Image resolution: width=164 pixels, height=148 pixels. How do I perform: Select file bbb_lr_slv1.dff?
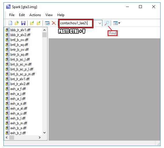[20, 30]
